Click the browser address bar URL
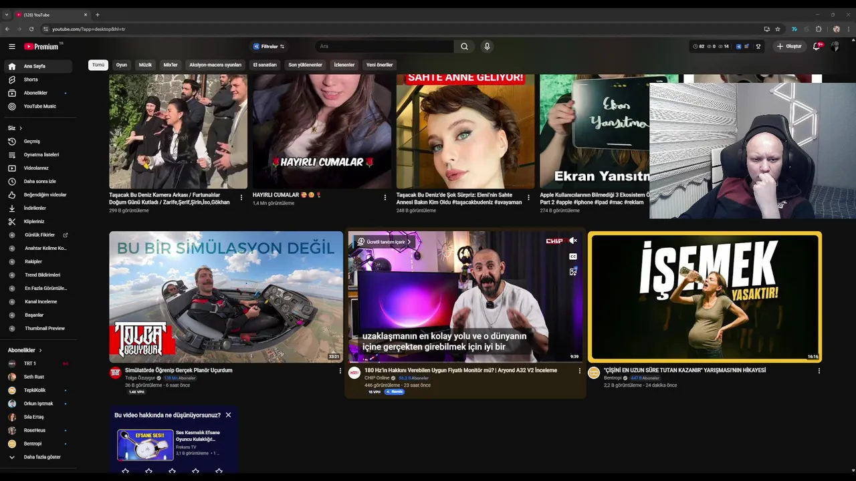This screenshot has height=481, width=856. tap(88, 29)
